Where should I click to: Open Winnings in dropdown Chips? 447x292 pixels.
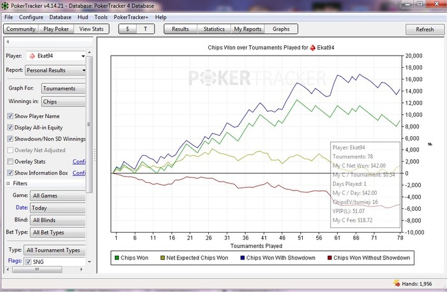tap(63, 102)
